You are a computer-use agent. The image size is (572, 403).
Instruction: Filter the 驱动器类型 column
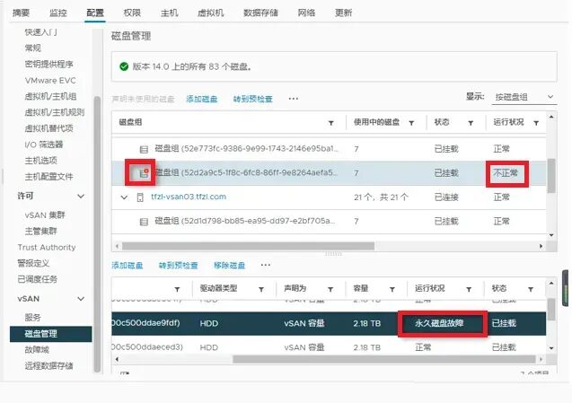coord(261,289)
